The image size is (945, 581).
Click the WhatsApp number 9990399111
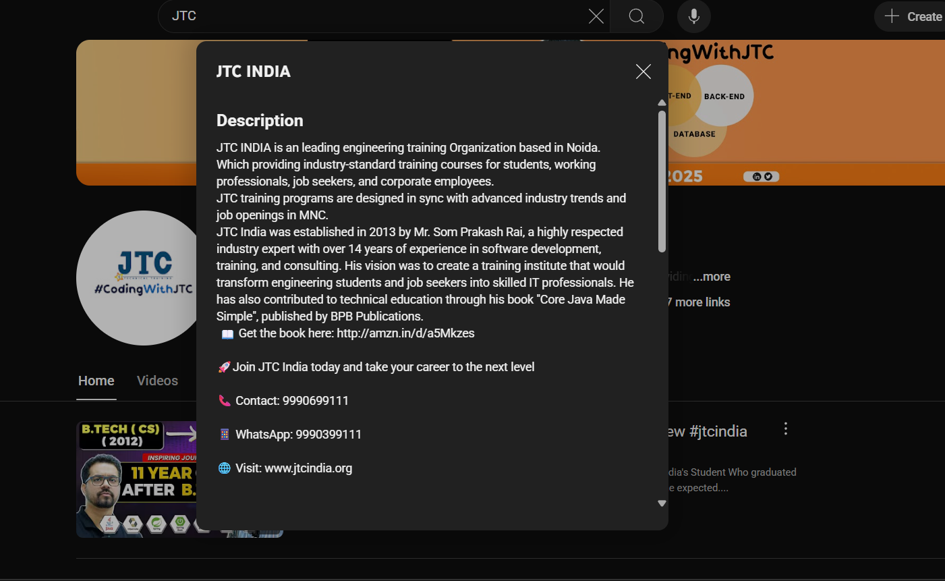(x=328, y=435)
